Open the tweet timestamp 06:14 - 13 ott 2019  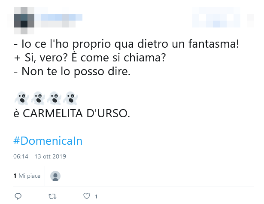pos(40,156)
